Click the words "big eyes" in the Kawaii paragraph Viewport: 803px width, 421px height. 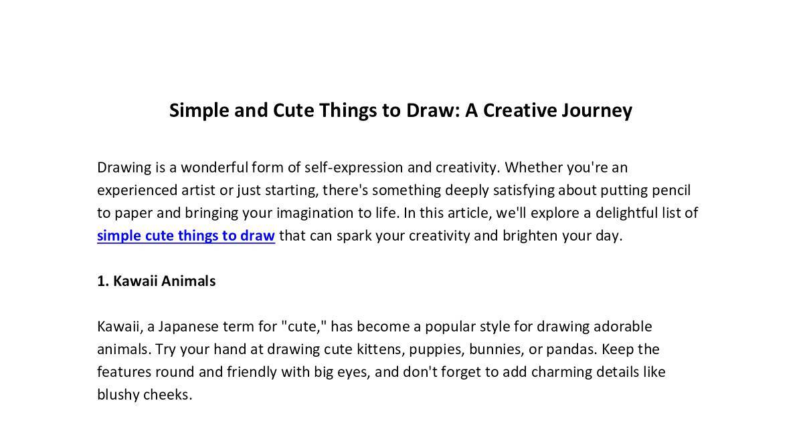point(340,372)
